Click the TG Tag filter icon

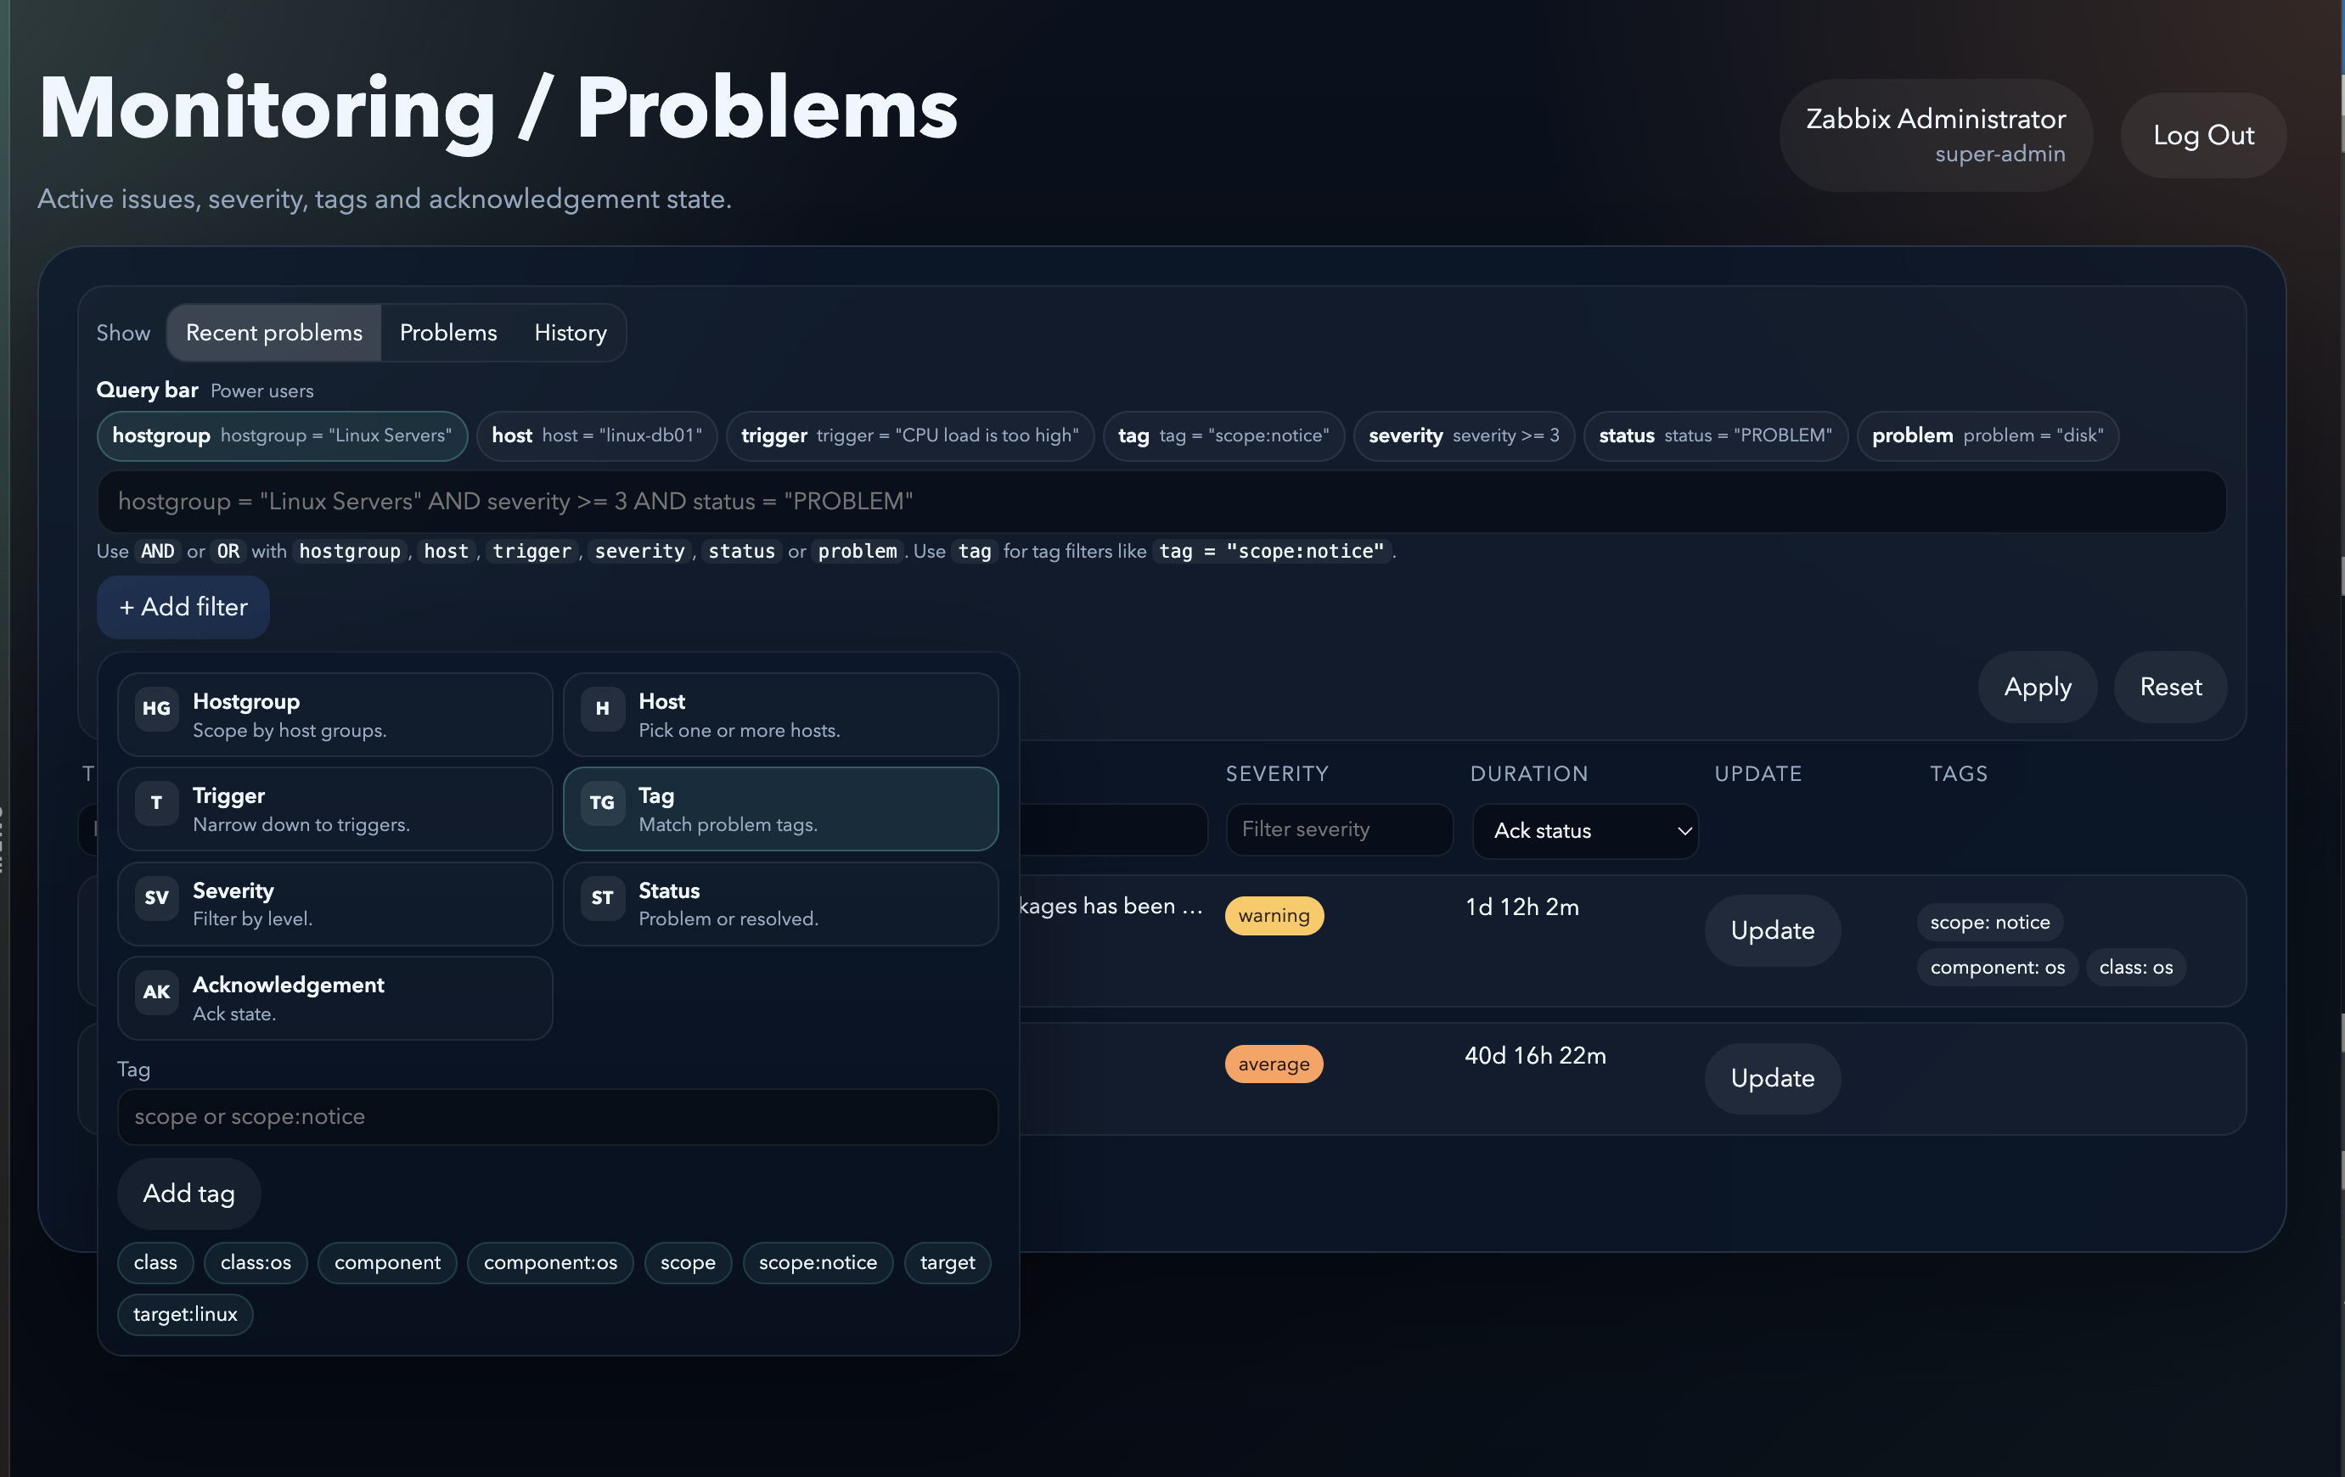pos(602,804)
